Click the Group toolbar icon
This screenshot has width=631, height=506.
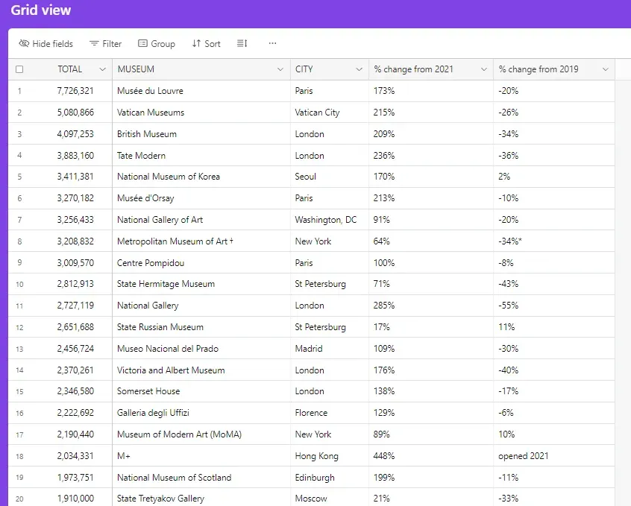pyautogui.click(x=142, y=43)
